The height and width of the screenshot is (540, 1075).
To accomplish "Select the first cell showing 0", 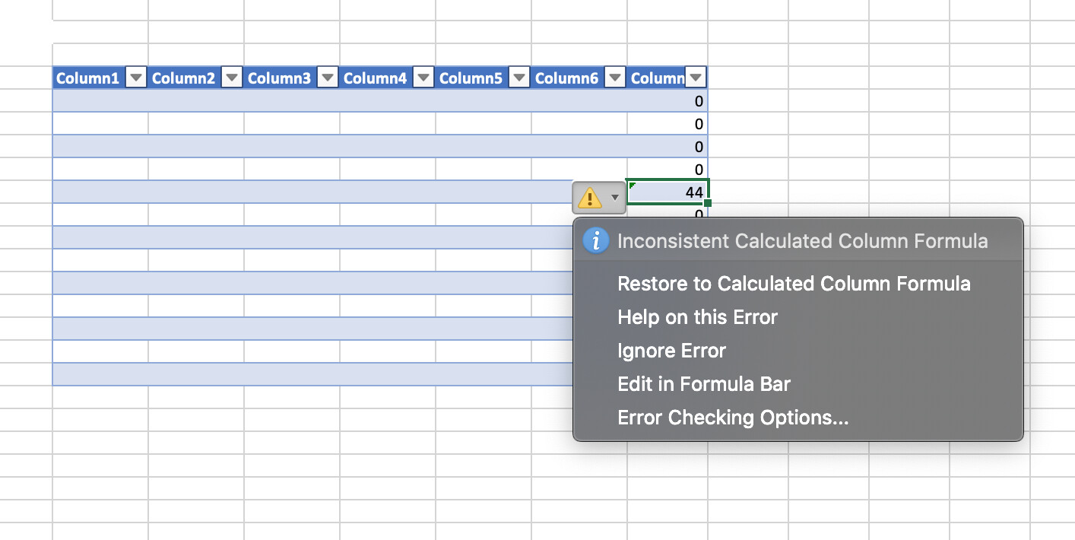I will click(669, 100).
